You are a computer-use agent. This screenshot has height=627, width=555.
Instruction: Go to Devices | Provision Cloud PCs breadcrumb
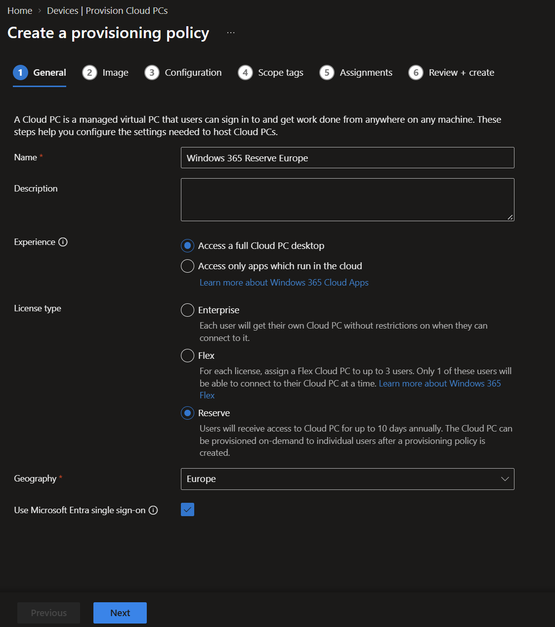pyautogui.click(x=107, y=11)
